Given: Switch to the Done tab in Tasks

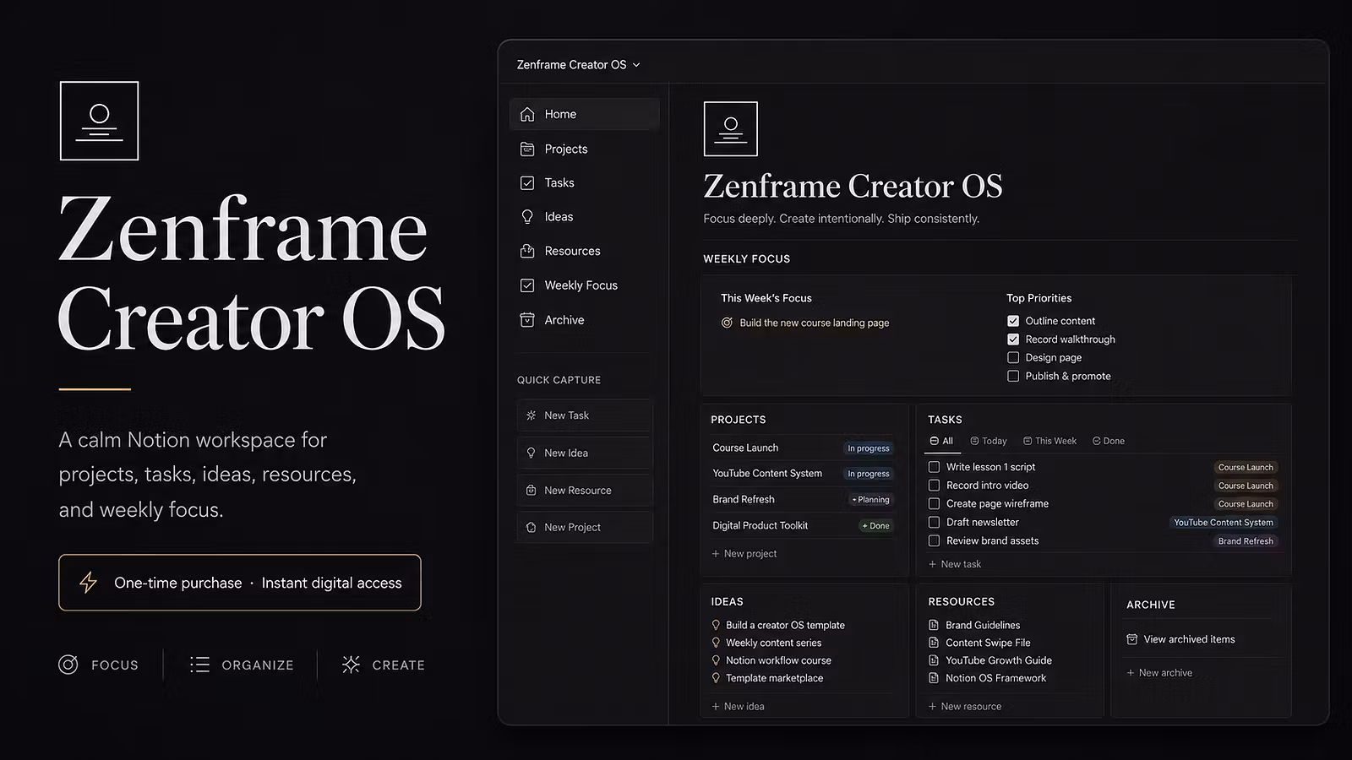Looking at the screenshot, I should (x=1109, y=441).
